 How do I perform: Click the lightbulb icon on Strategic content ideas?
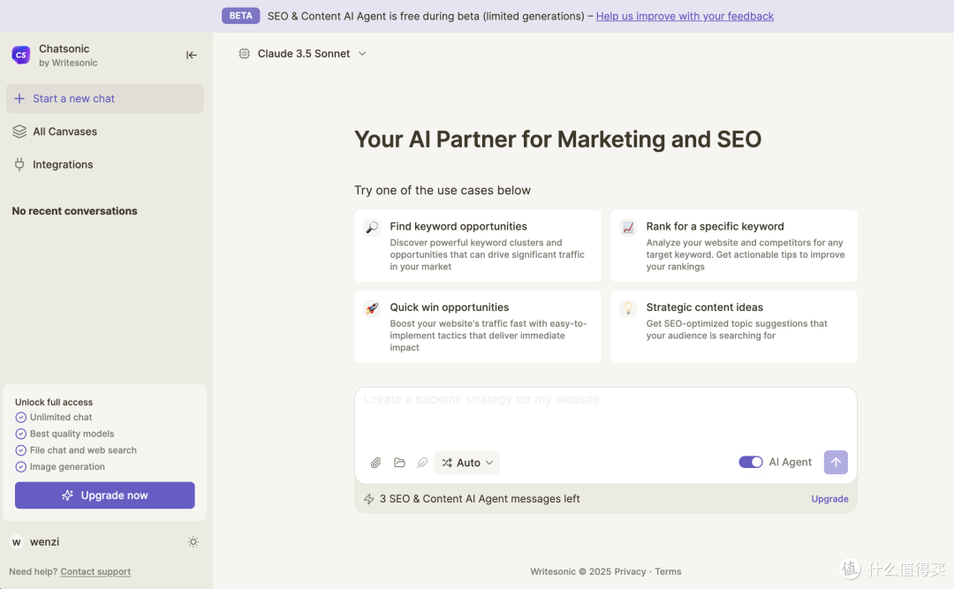coord(628,308)
